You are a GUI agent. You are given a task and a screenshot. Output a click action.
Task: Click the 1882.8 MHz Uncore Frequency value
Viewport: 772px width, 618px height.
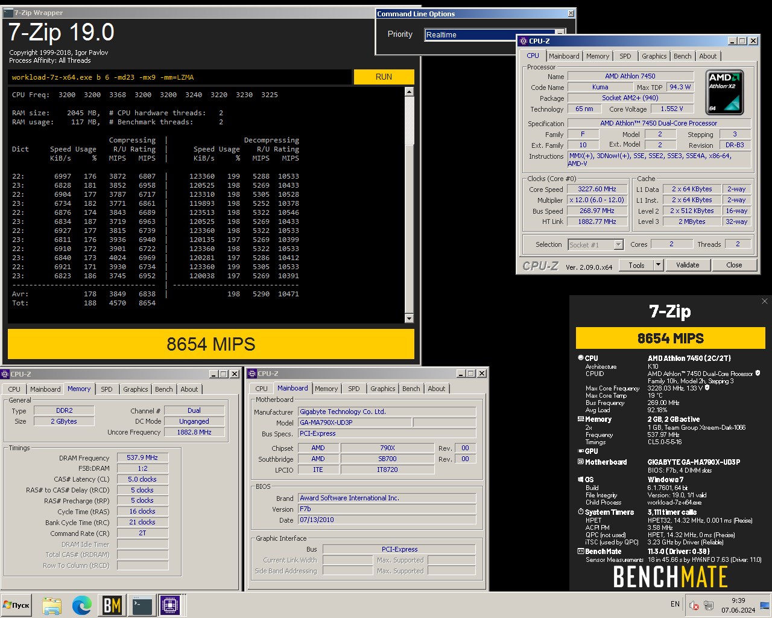click(194, 432)
